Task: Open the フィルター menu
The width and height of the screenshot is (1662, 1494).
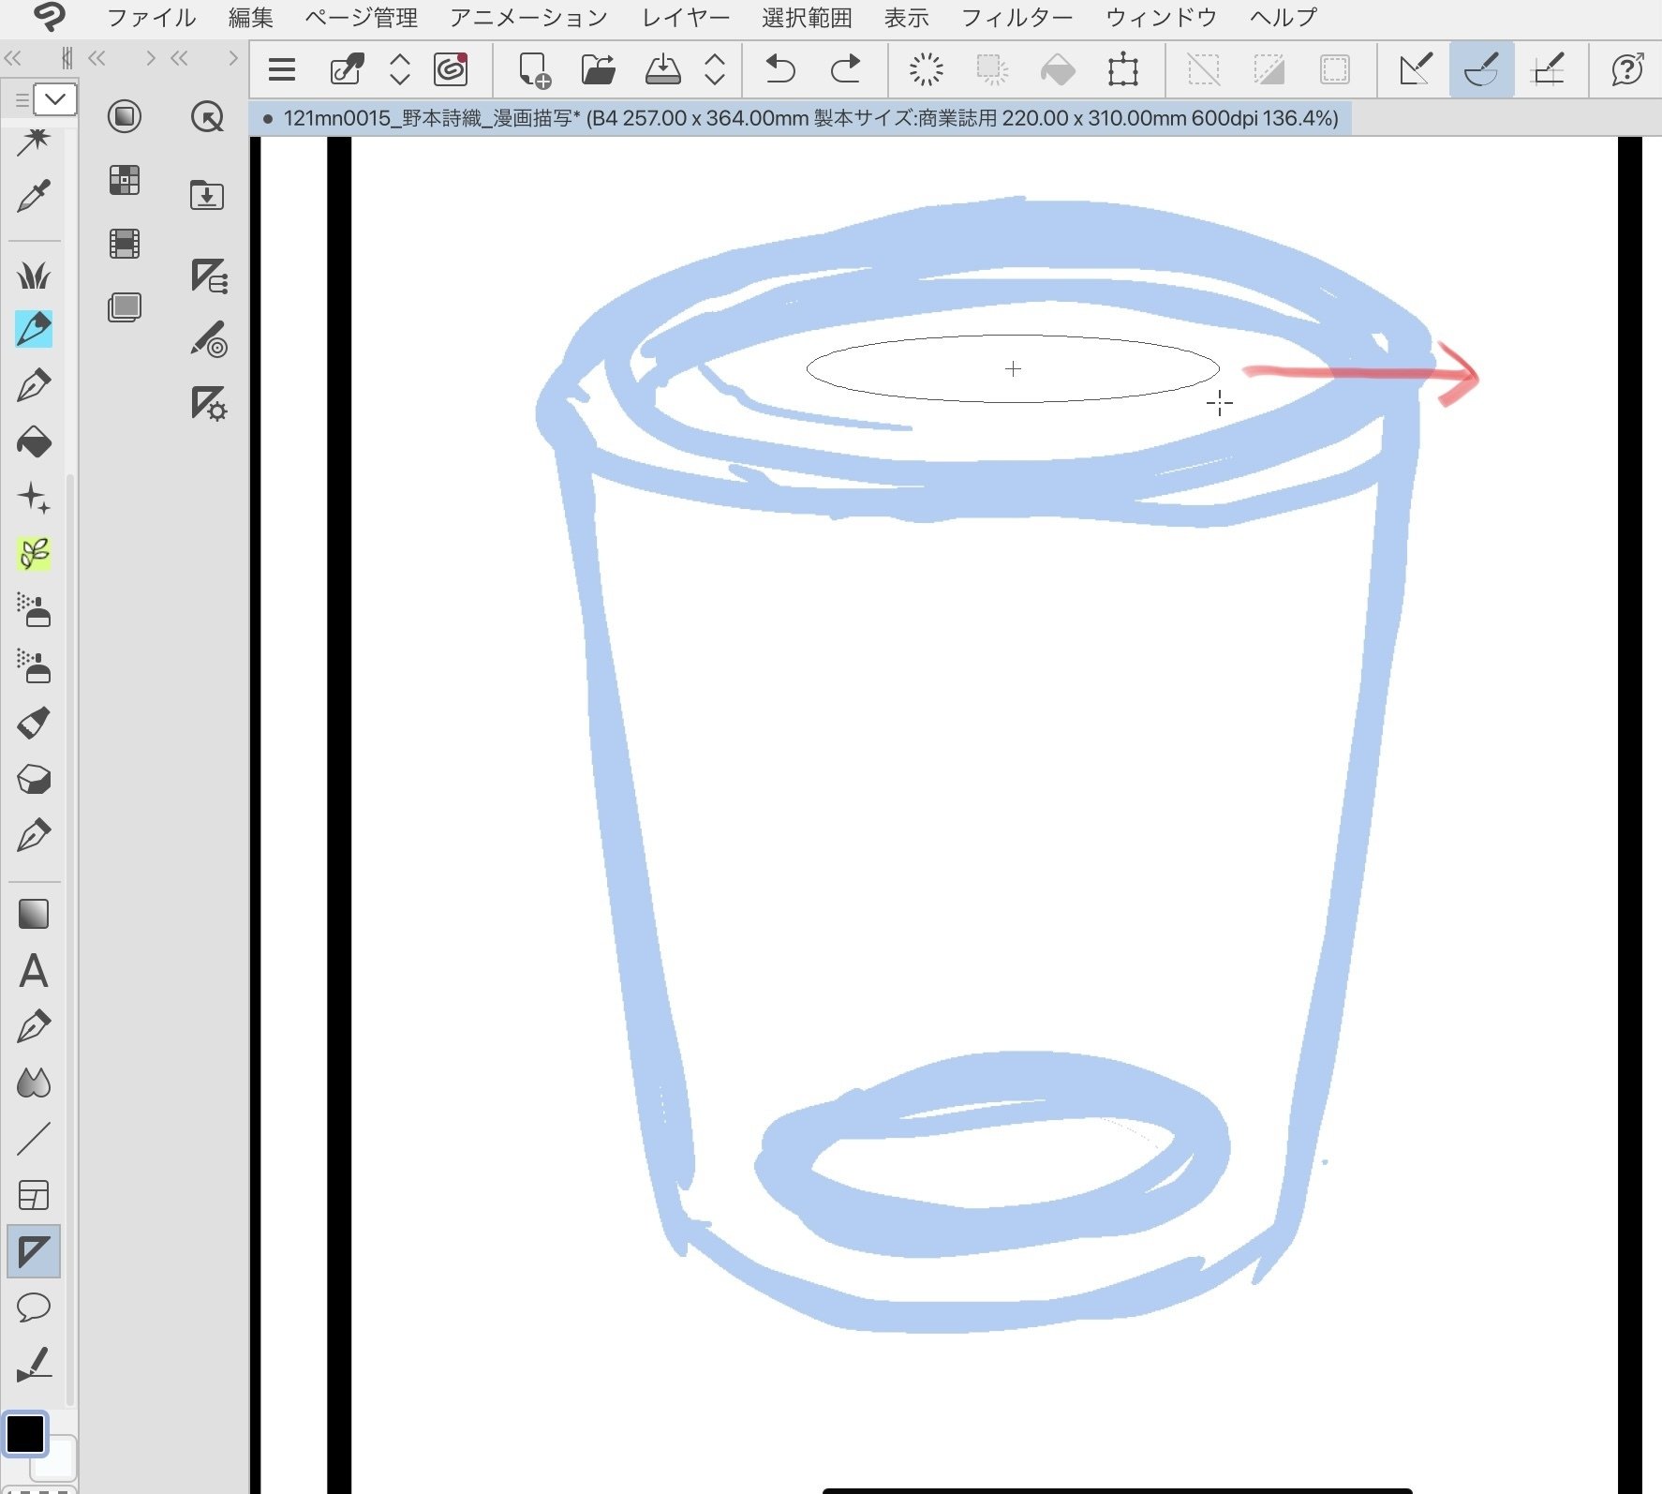Action: coord(1017,18)
